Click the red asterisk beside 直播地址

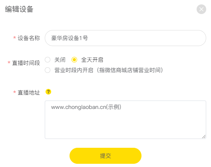(x=14, y=92)
